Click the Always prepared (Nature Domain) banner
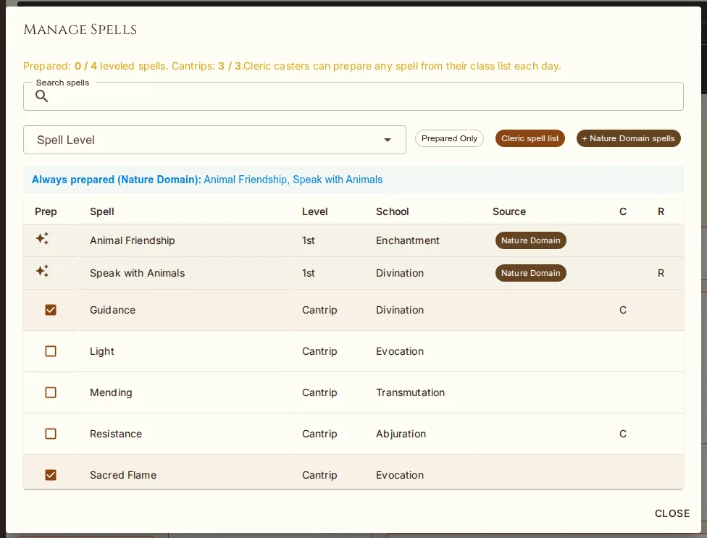Viewport: 707px width, 538px height. point(353,180)
